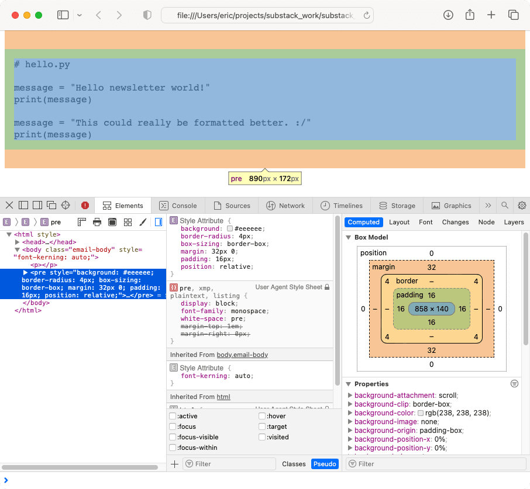The width and height of the screenshot is (530, 489).
Task: Dock the inspector to the left side
Action: [x=23, y=205]
